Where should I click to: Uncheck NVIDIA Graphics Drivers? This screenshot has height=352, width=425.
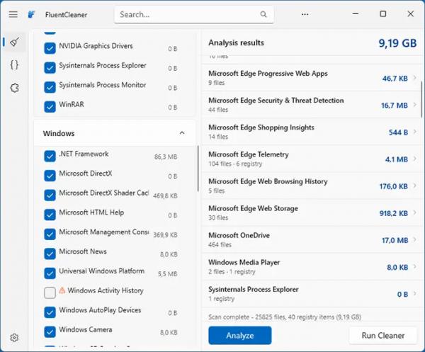pos(50,48)
